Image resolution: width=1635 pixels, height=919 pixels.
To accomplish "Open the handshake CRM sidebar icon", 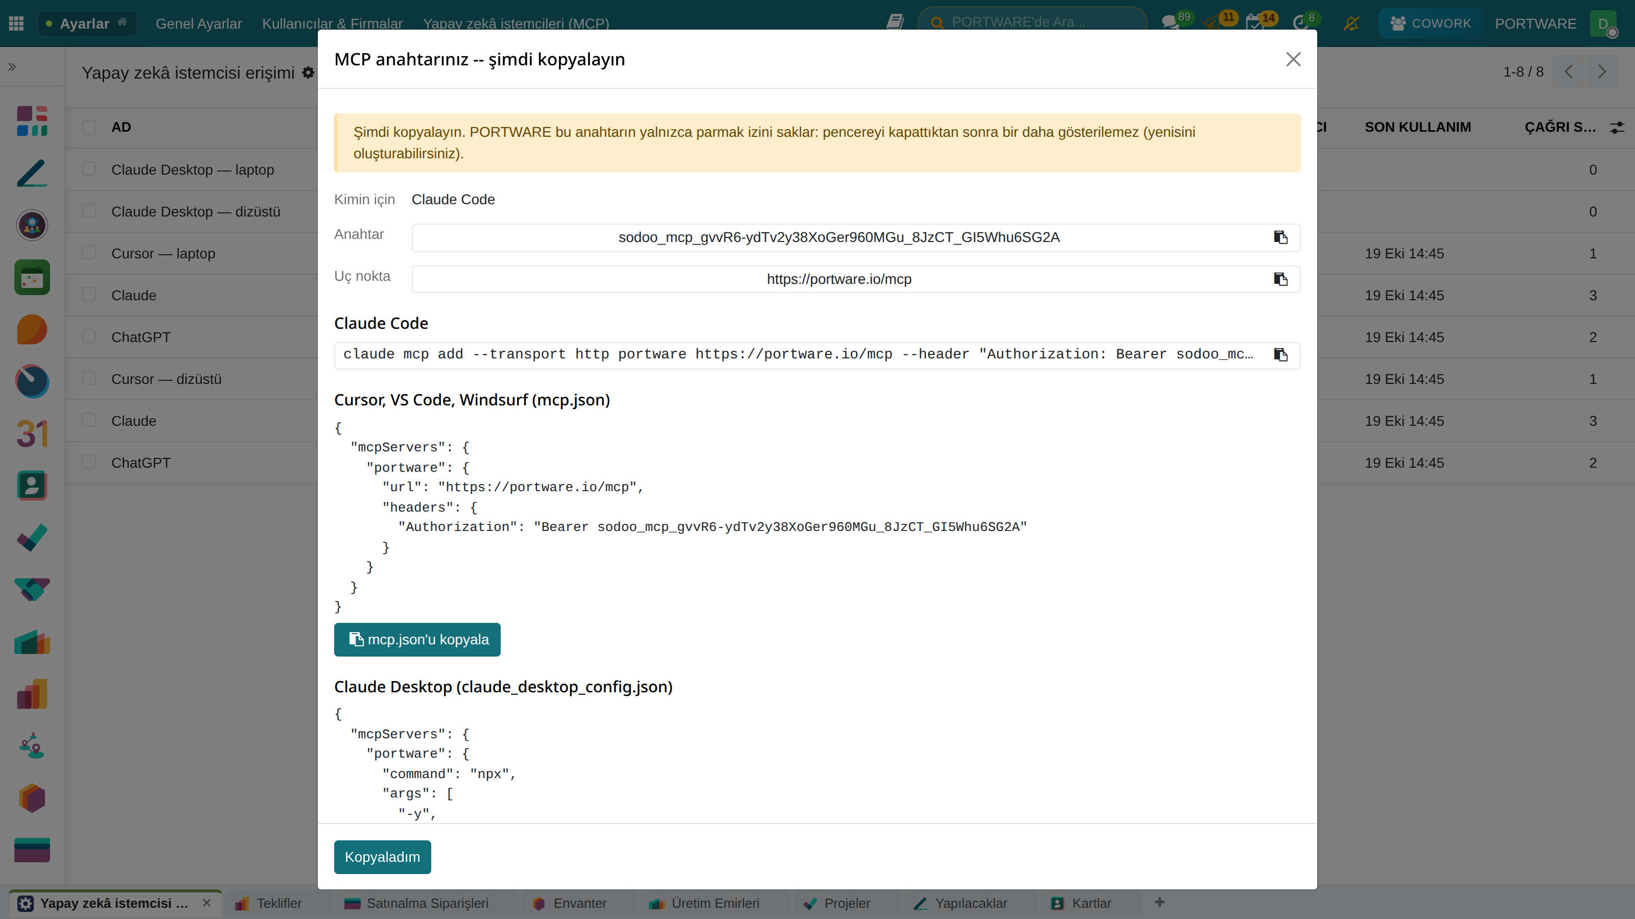I will point(32,590).
